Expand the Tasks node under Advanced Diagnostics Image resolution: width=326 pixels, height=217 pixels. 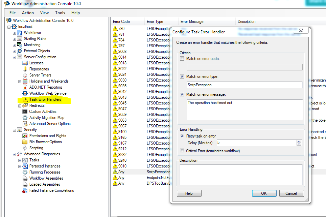(x=20, y=160)
